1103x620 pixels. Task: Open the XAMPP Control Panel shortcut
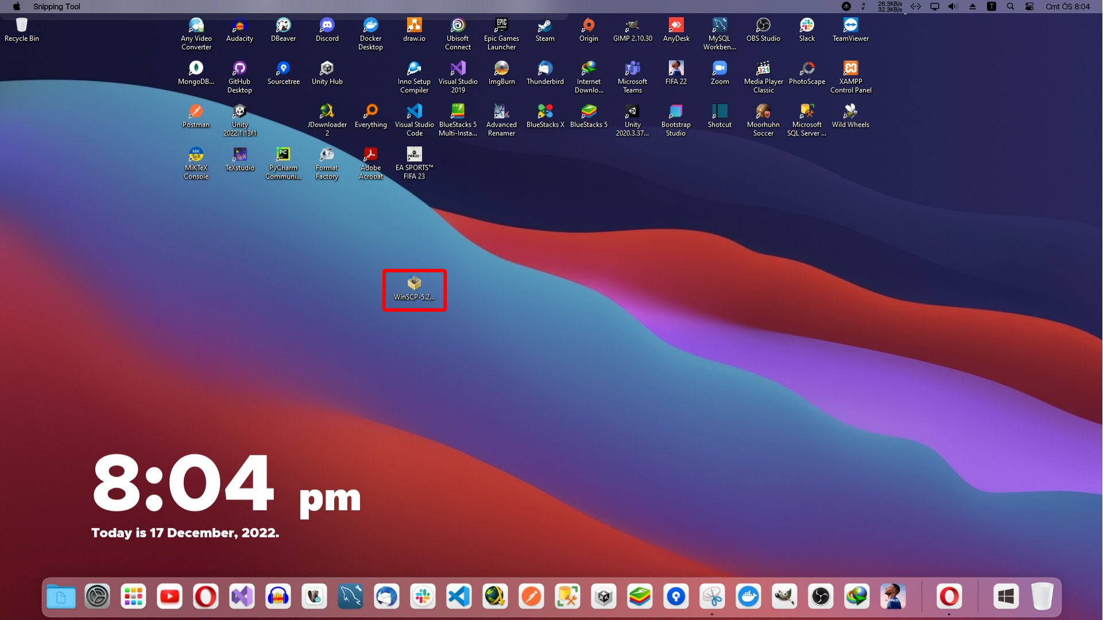click(x=851, y=77)
